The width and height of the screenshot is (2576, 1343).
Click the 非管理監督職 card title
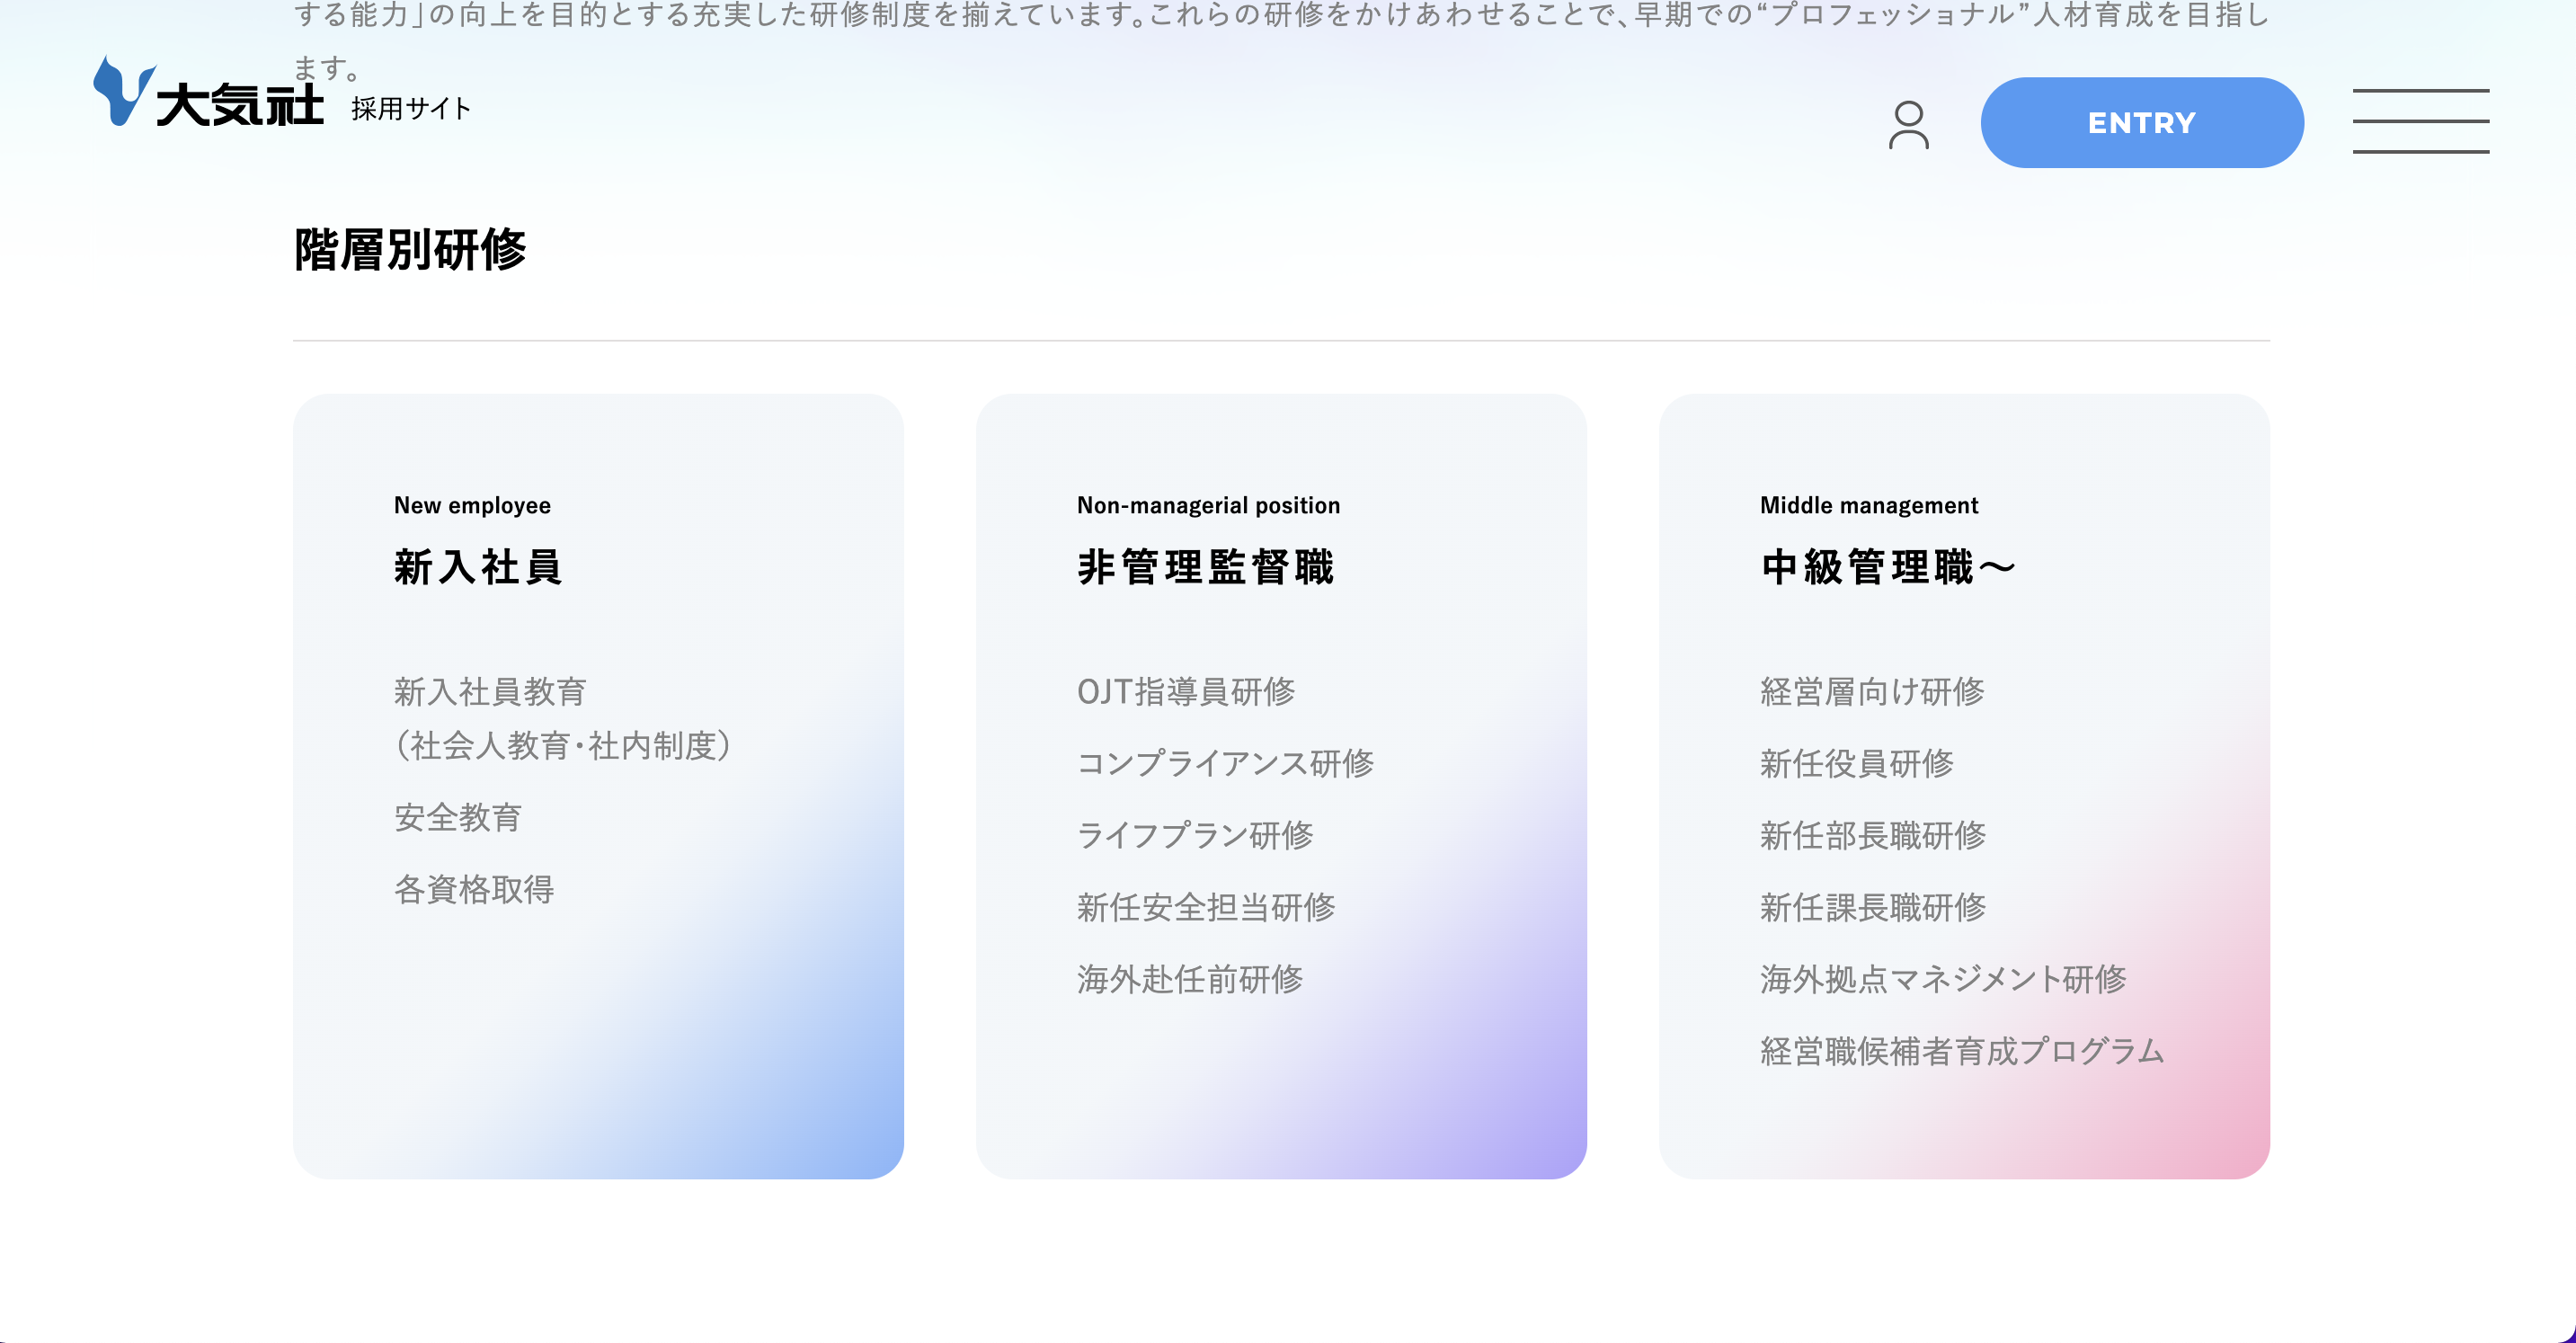pos(1206,567)
